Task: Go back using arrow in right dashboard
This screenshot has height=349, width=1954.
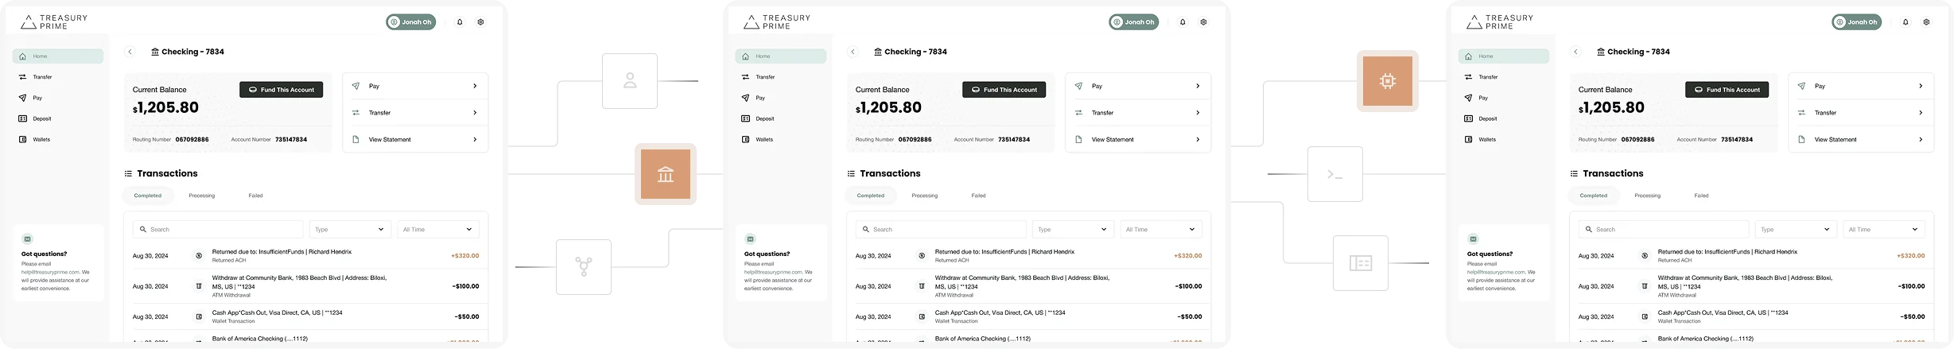Action: [1576, 52]
